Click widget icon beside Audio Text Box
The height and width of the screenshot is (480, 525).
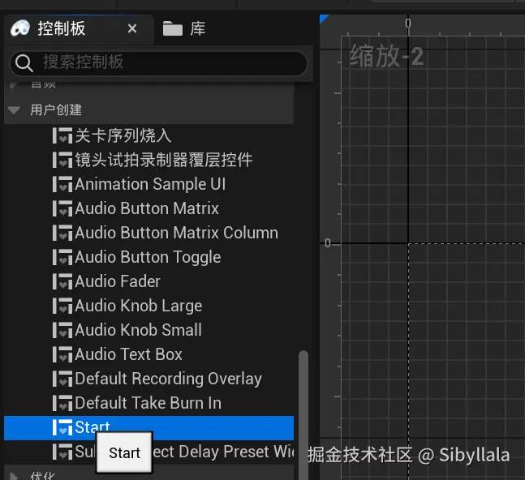point(62,354)
